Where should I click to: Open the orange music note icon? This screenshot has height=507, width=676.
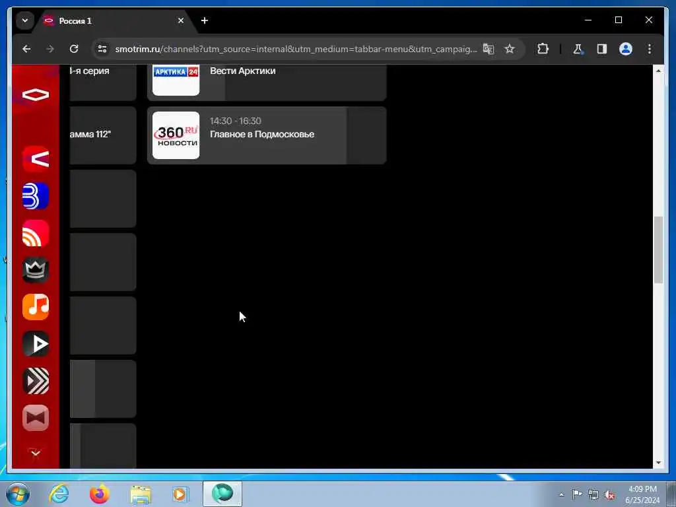(x=36, y=307)
